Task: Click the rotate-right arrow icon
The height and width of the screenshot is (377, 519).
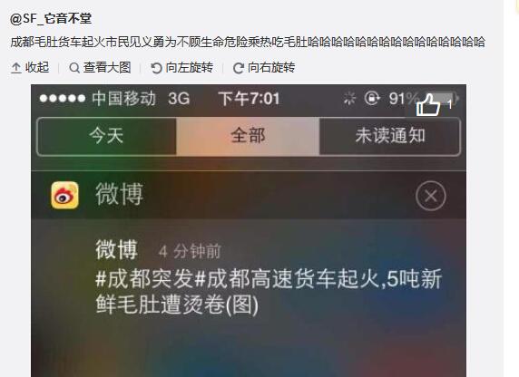Action: [x=239, y=68]
